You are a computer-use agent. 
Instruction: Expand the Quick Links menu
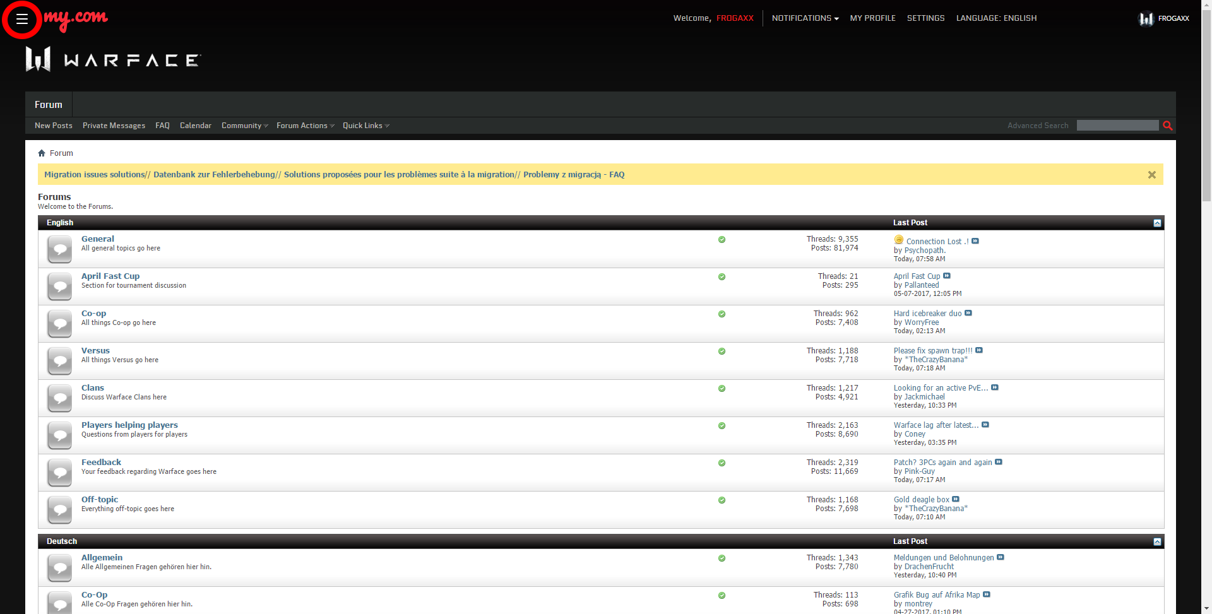point(365,126)
